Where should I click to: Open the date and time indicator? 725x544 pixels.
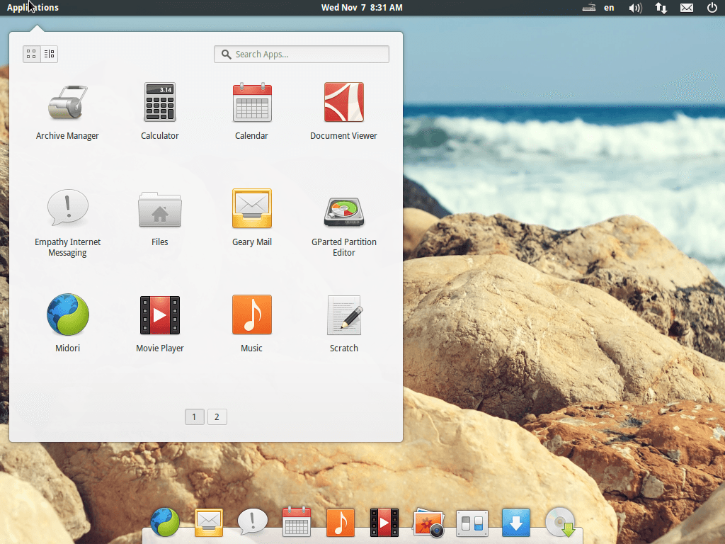[362, 7]
